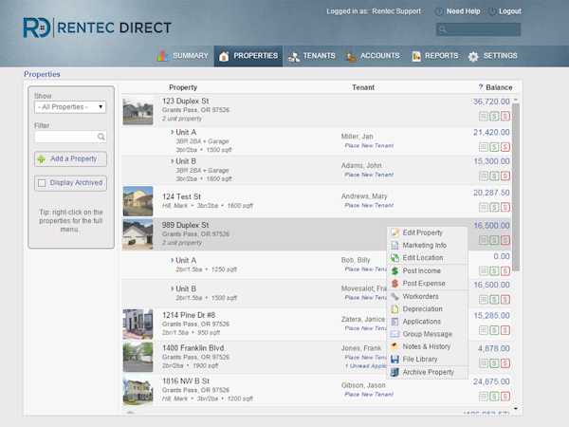This screenshot has height=427, width=569.
Task: Click the red expense icon for 123 Duplex St
Action: pyautogui.click(x=505, y=116)
